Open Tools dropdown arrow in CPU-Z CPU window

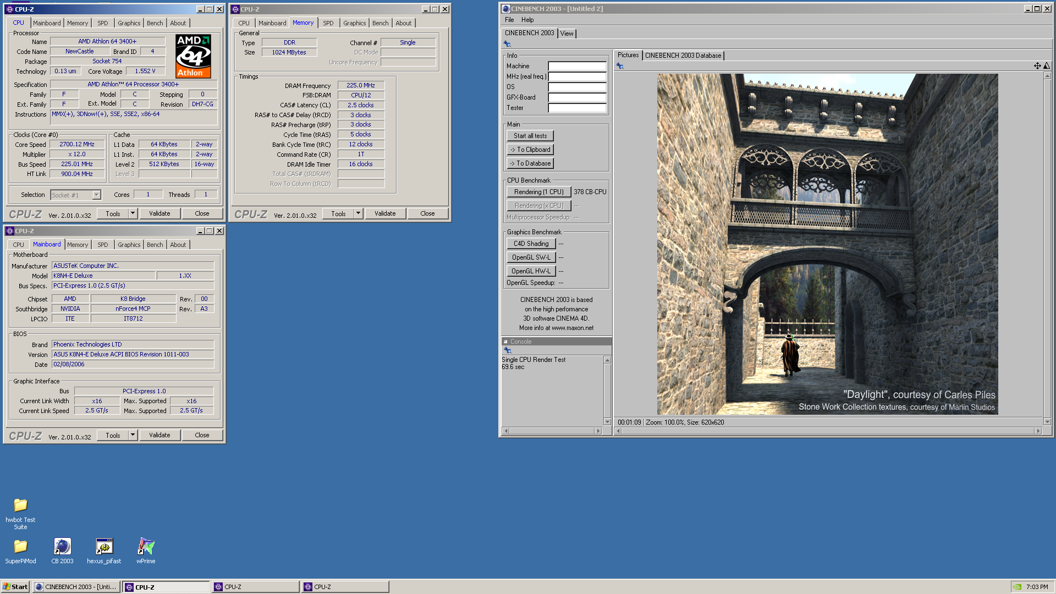click(x=133, y=213)
